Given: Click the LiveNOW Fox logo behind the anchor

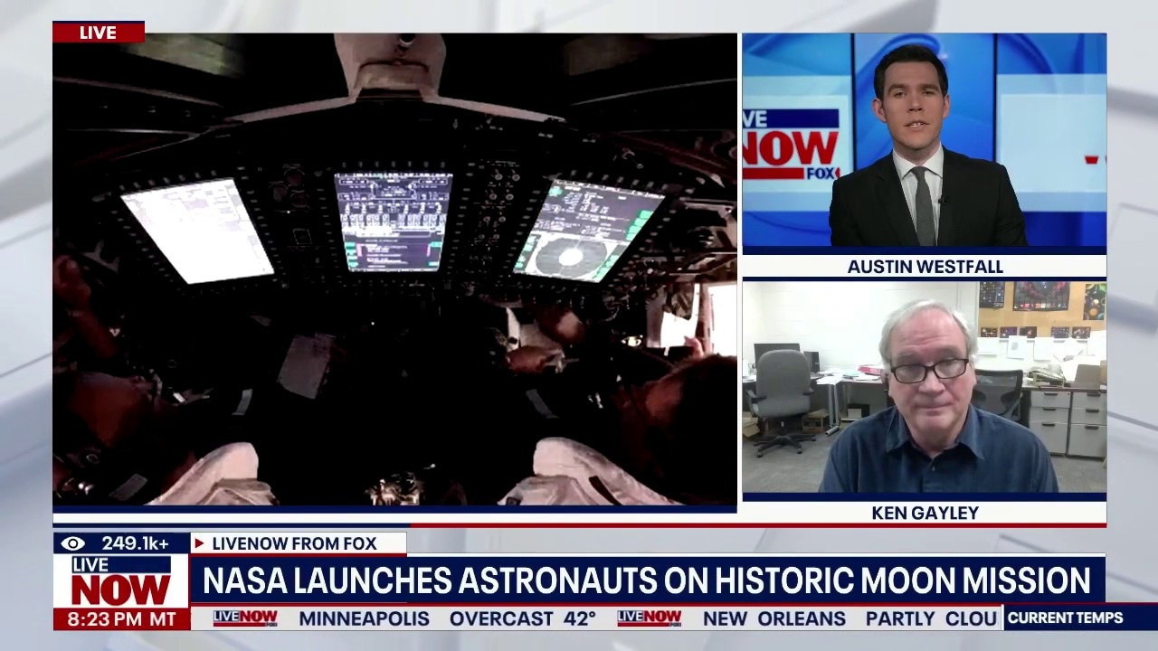Looking at the screenshot, I should click(x=790, y=144).
